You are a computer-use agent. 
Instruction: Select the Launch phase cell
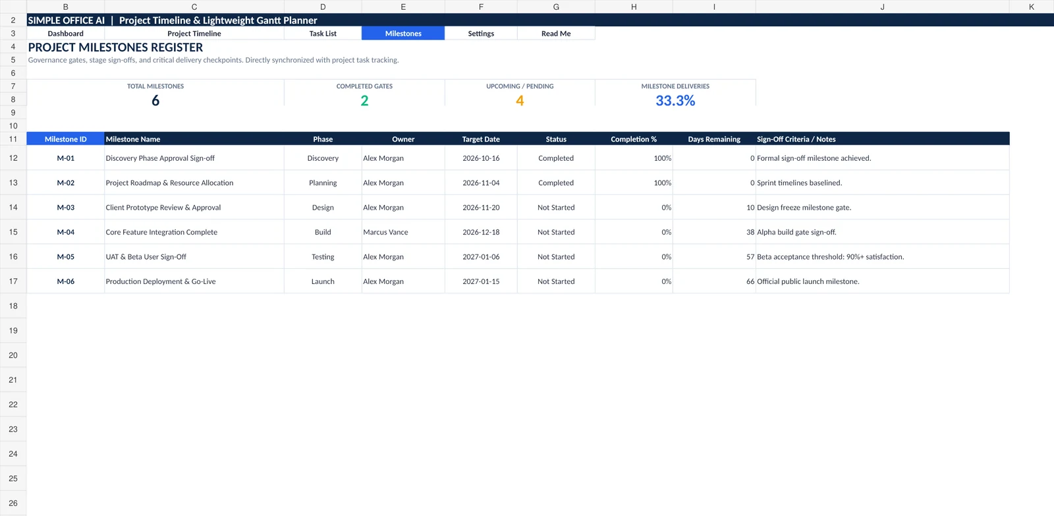point(323,281)
